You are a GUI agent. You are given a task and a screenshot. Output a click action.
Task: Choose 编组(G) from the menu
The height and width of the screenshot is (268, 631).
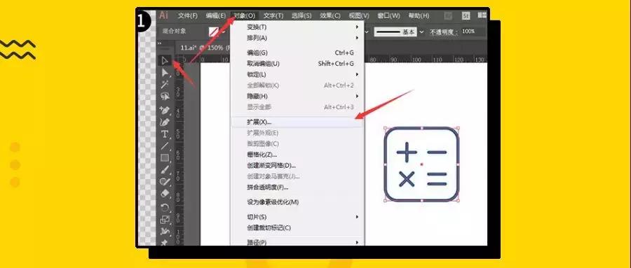click(297, 52)
